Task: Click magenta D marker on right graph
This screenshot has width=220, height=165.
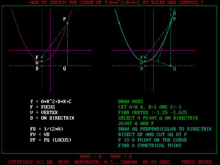Action: click(x=145, y=66)
